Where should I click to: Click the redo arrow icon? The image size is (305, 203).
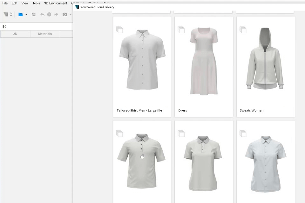(x=56, y=14)
